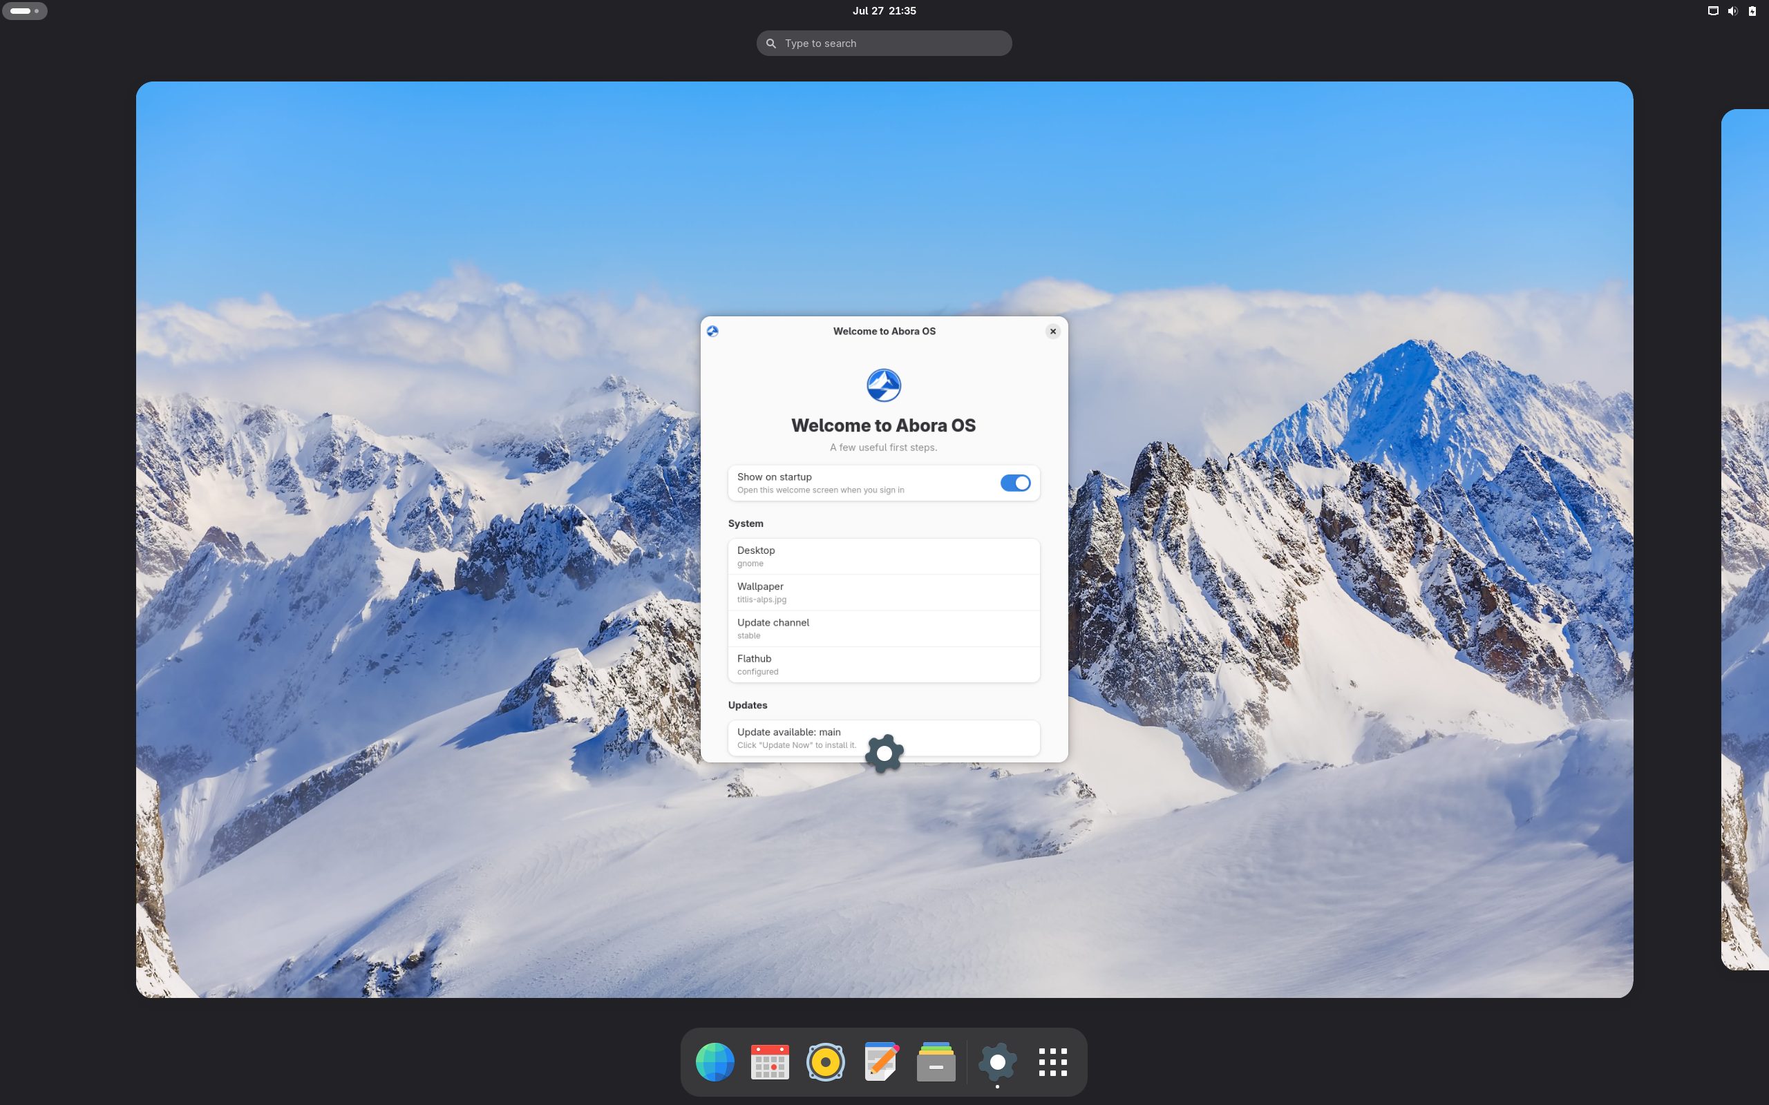Click the workspace indicator pill in top bar
This screenshot has height=1105, width=1769.
pyautogui.click(x=25, y=11)
